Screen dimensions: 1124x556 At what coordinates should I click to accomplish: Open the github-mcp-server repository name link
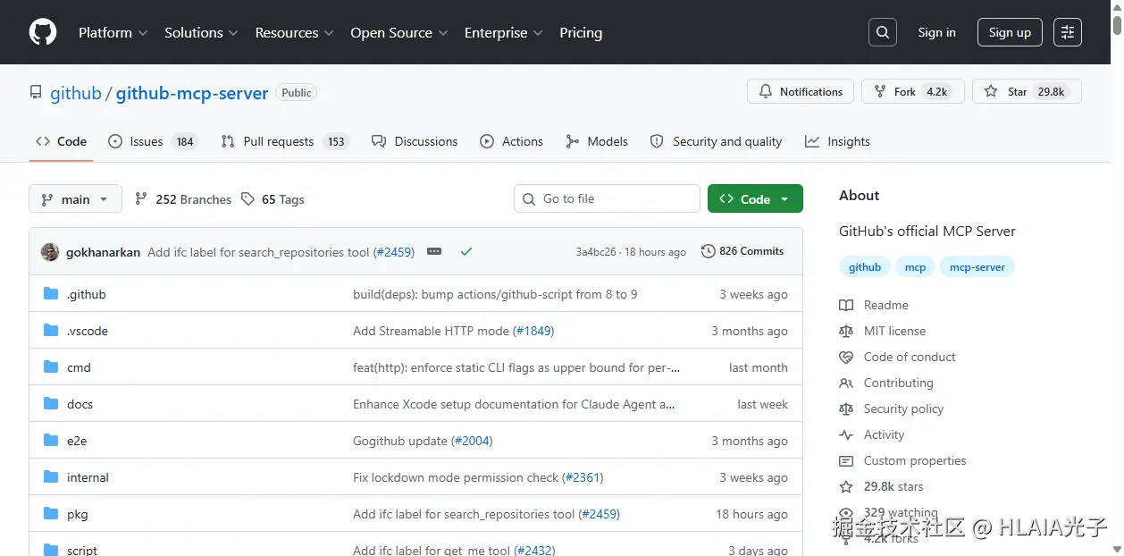pyautogui.click(x=192, y=93)
